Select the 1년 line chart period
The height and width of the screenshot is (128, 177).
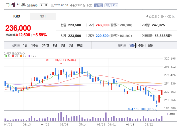(x=55, y=45)
